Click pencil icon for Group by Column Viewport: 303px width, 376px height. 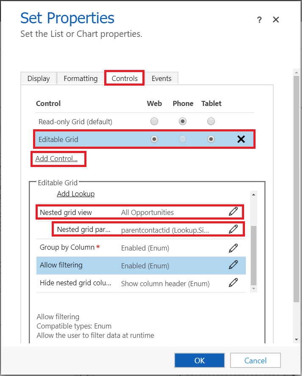coord(233,248)
